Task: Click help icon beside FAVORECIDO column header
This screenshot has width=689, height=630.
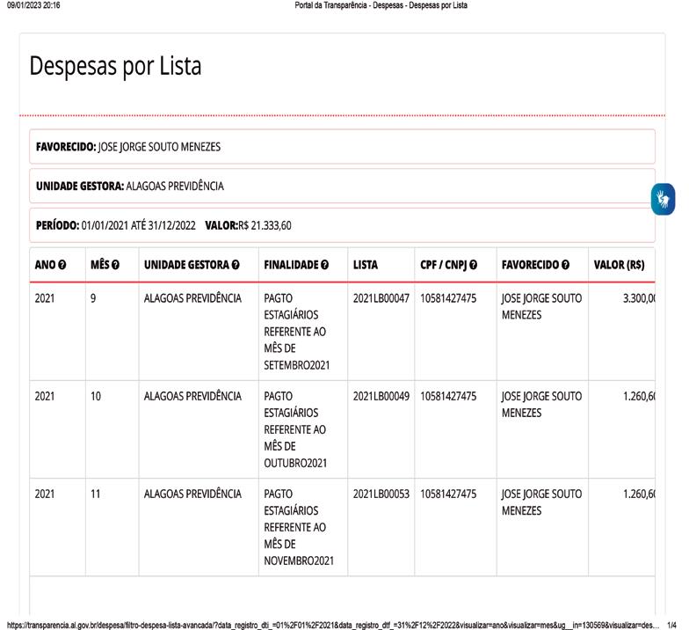Action: click(565, 265)
